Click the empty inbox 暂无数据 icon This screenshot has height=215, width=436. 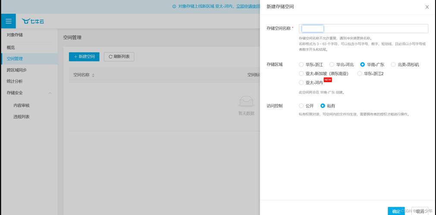click(x=246, y=102)
